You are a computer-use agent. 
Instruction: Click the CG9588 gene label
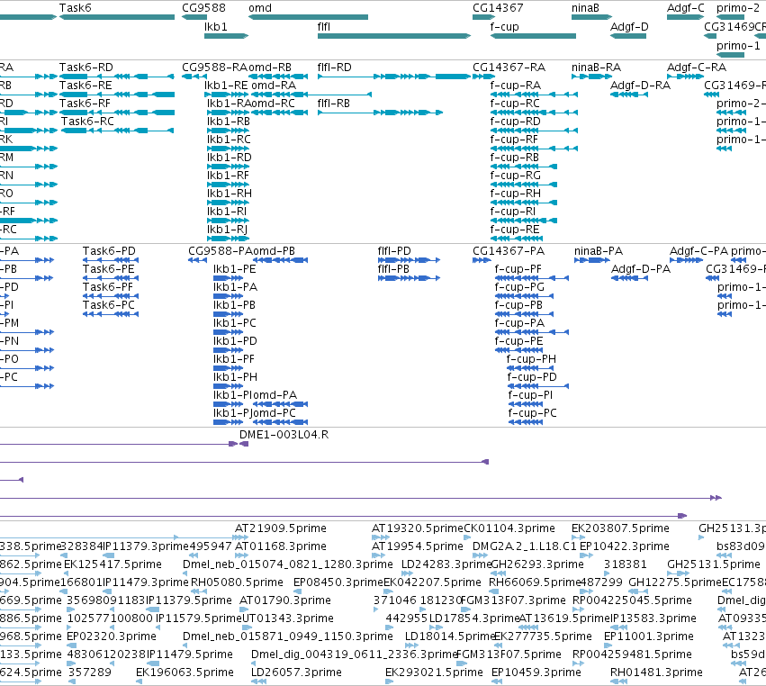coord(203,8)
